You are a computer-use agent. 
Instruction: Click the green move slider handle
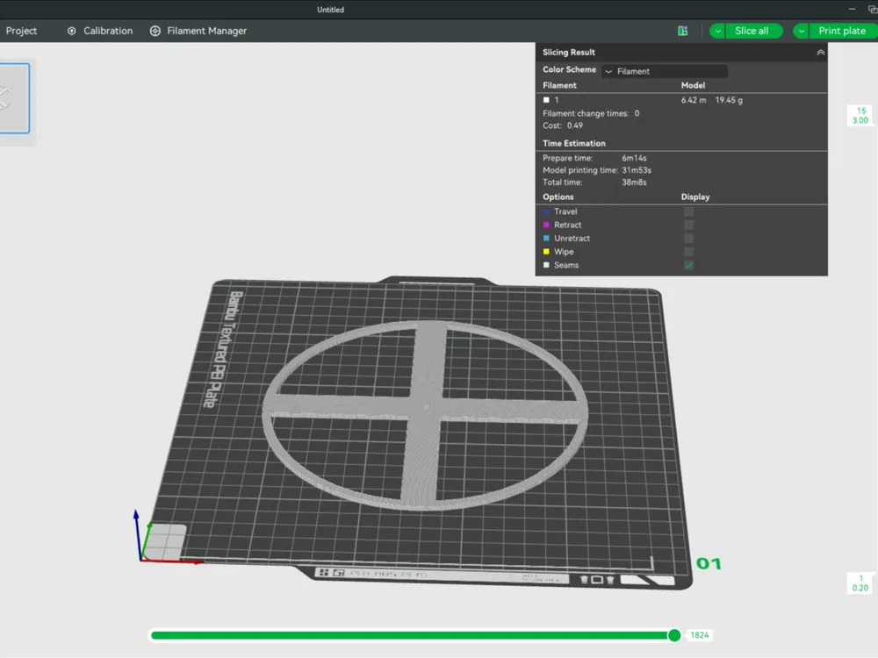click(674, 635)
